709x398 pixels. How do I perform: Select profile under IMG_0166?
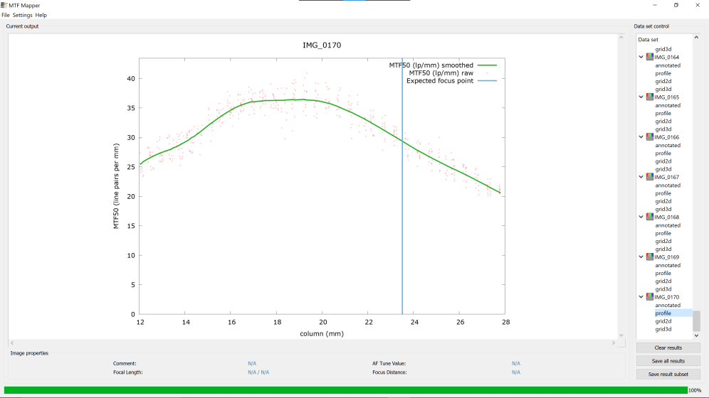(x=663, y=154)
